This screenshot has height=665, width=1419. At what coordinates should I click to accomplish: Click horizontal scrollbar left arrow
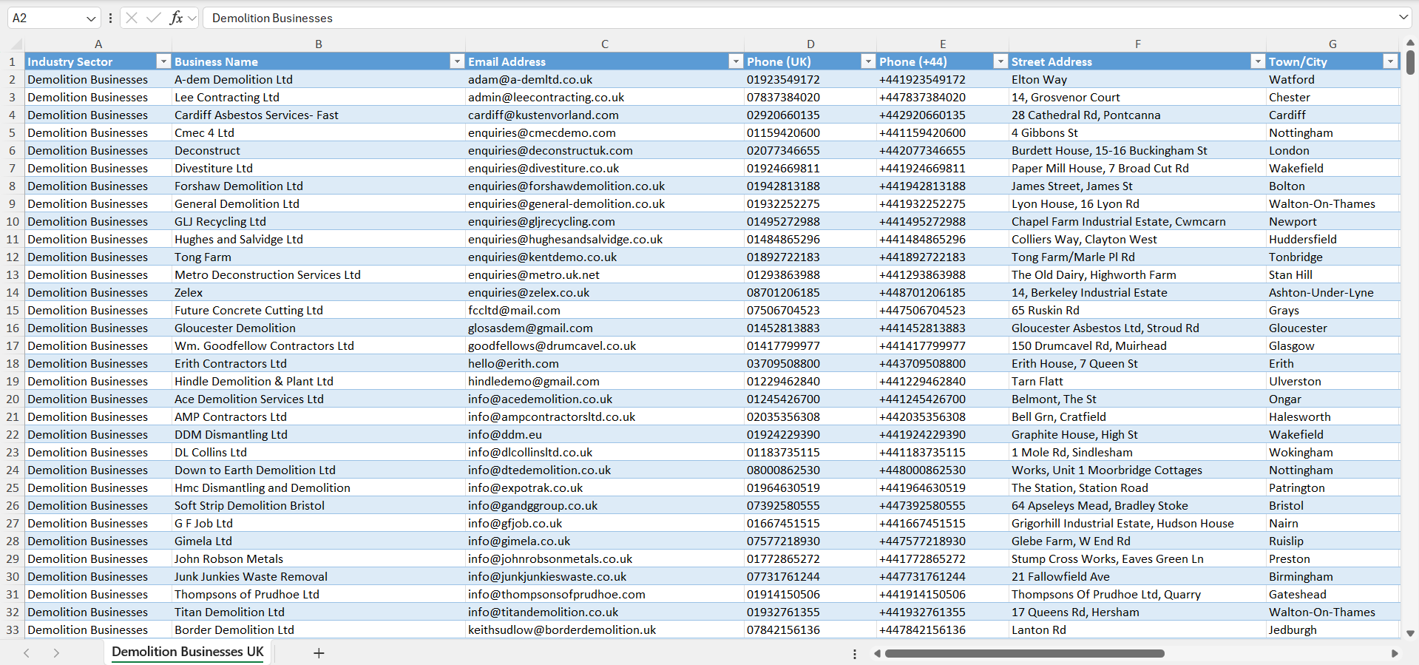coord(877,653)
